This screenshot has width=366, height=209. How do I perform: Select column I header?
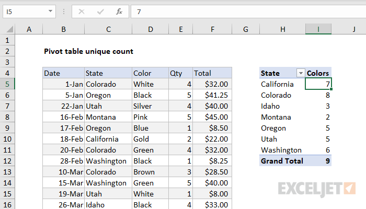tap(318, 30)
